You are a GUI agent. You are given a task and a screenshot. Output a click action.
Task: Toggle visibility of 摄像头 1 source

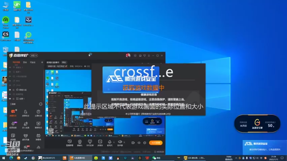(10, 67)
